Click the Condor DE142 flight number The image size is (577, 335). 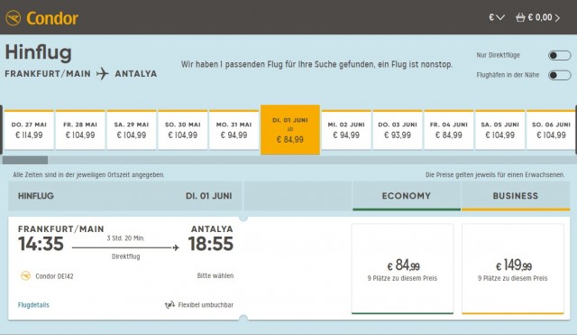click(54, 276)
